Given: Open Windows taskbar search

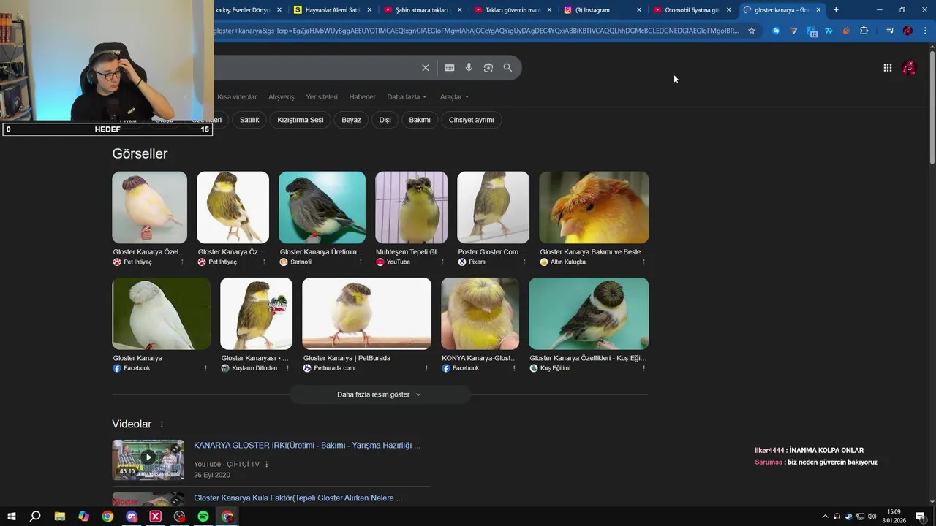Looking at the screenshot, I should click(35, 517).
